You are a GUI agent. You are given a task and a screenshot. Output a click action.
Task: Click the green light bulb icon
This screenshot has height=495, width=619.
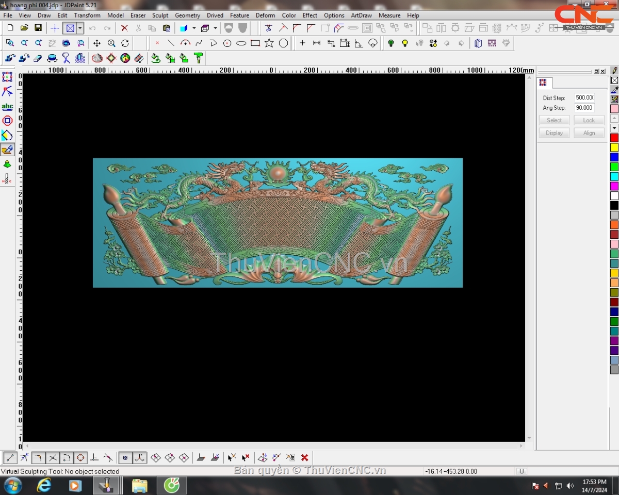[x=391, y=43]
